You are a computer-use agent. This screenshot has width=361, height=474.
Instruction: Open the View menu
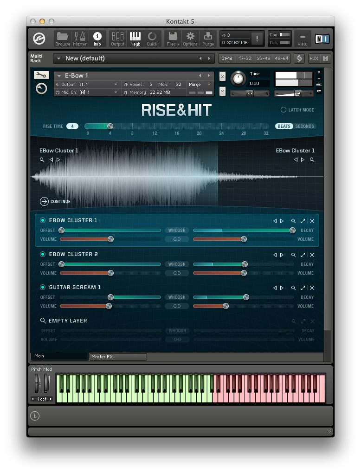(303, 39)
